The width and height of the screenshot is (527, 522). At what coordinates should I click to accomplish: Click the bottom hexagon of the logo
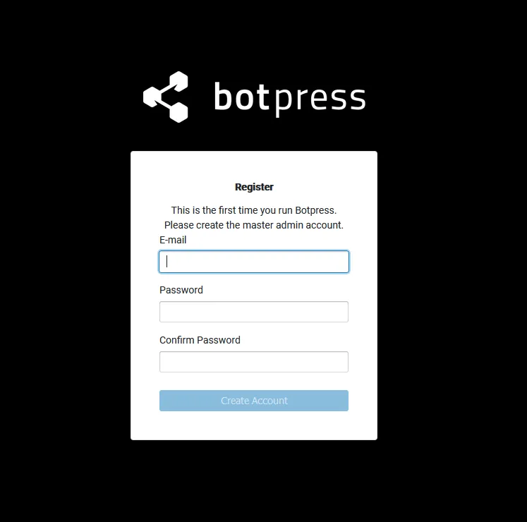coord(178,112)
